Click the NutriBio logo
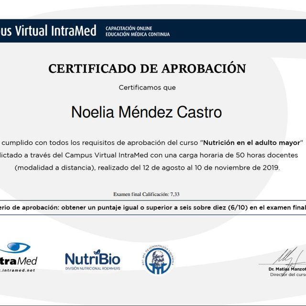The image size is (306, 306). pos(92,260)
